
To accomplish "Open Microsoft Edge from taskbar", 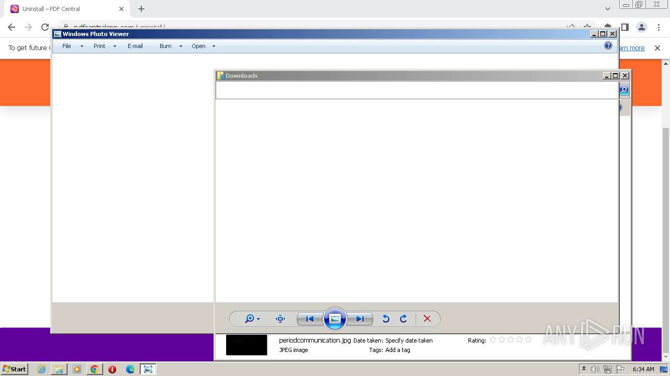I will pyautogui.click(x=130, y=369).
